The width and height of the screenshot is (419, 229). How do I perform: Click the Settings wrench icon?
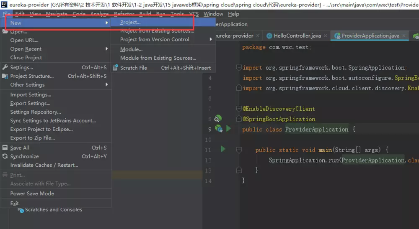(5, 67)
